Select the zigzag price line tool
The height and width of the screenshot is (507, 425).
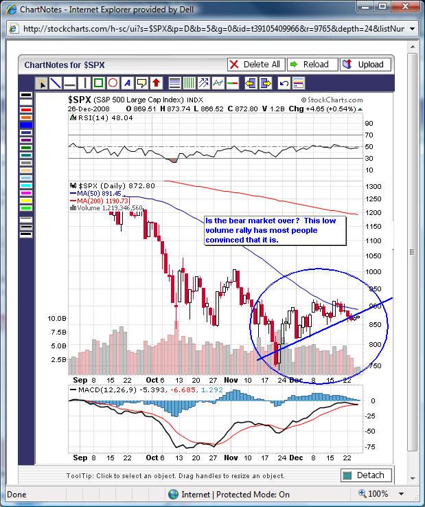tap(218, 83)
